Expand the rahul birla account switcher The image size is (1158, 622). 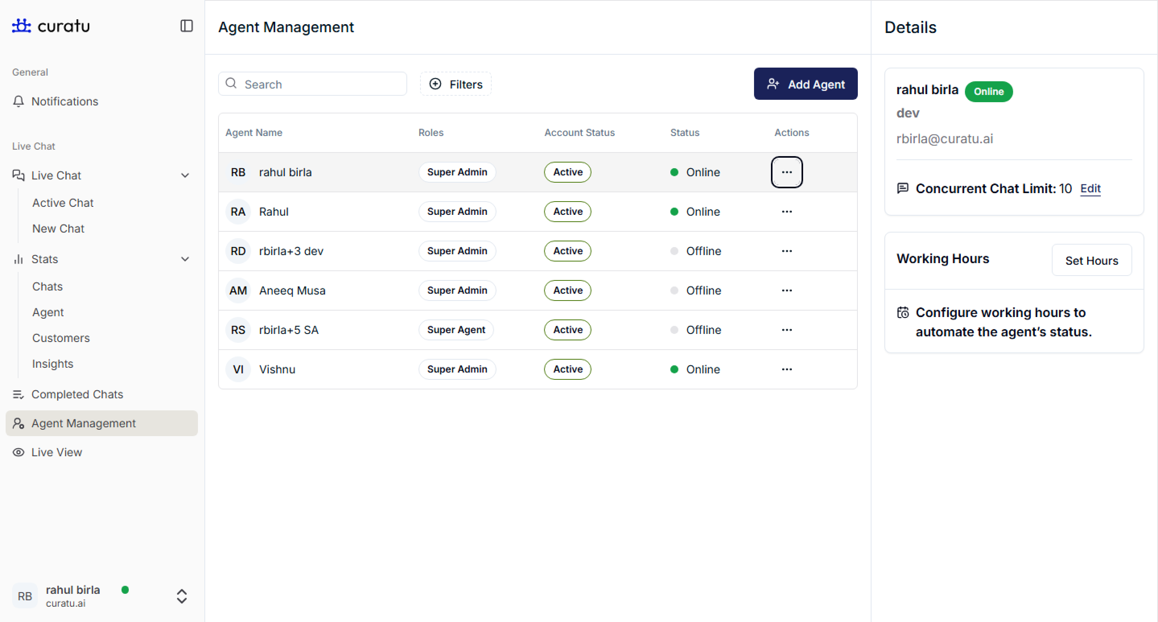[181, 596]
